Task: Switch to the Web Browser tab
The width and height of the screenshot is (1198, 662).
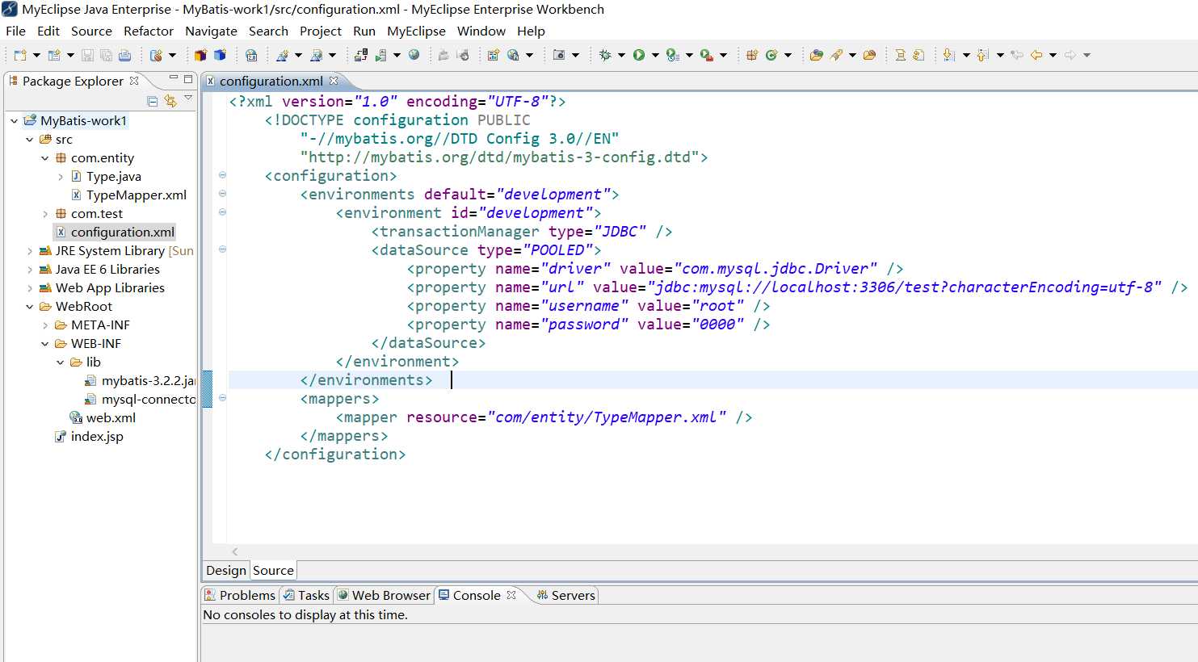Action: tap(384, 595)
